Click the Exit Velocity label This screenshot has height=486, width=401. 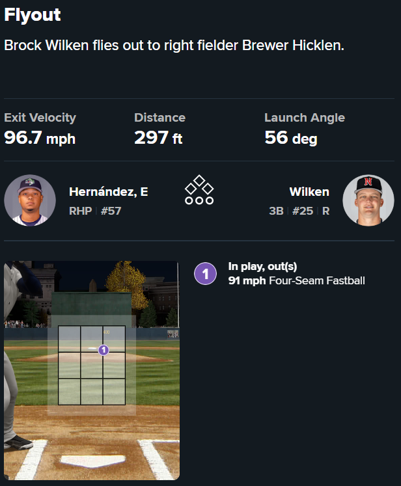pos(40,118)
